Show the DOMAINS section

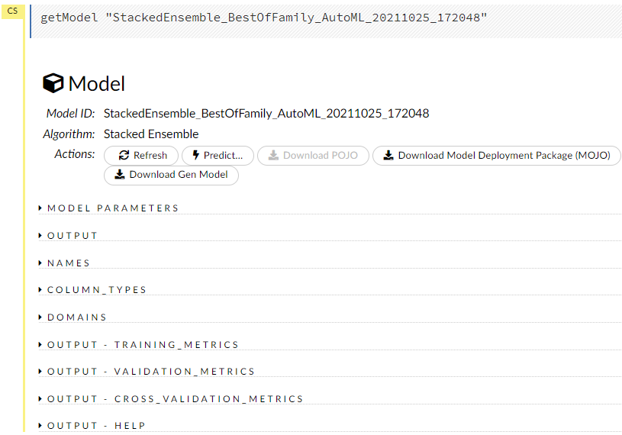point(76,317)
